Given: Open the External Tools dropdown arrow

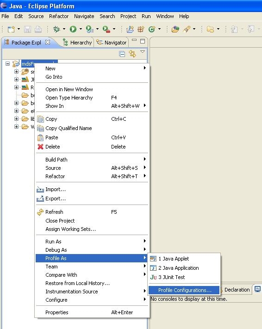Looking at the screenshot, I should point(114,29).
